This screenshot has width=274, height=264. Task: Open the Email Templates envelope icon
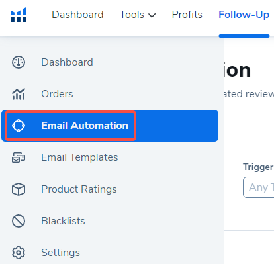coord(19,157)
